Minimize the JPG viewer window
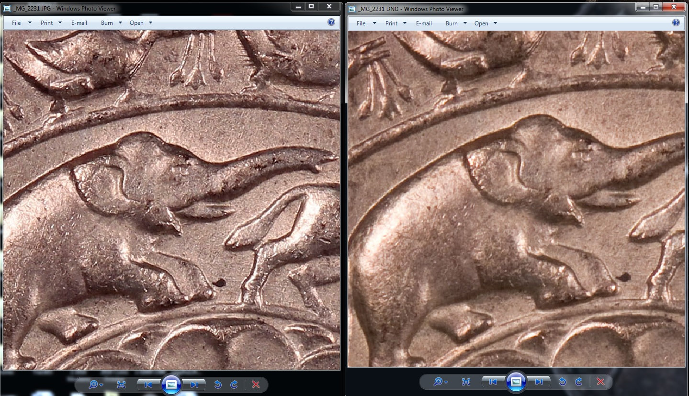 coord(298,6)
